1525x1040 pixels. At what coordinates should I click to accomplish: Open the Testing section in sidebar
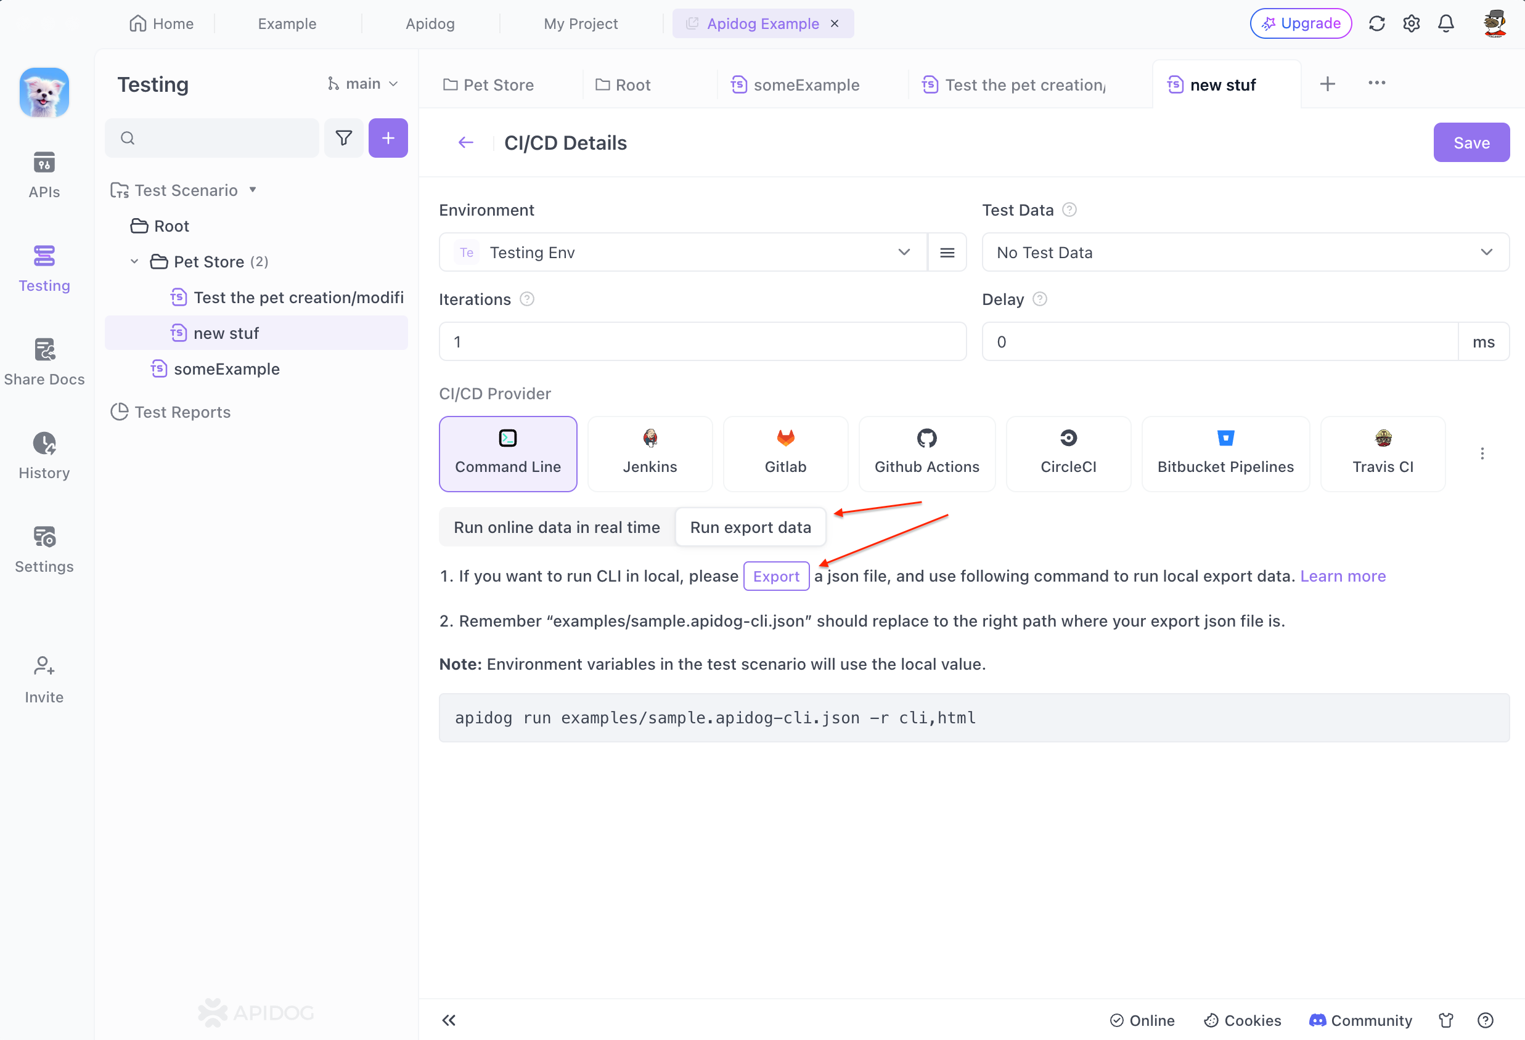point(44,268)
